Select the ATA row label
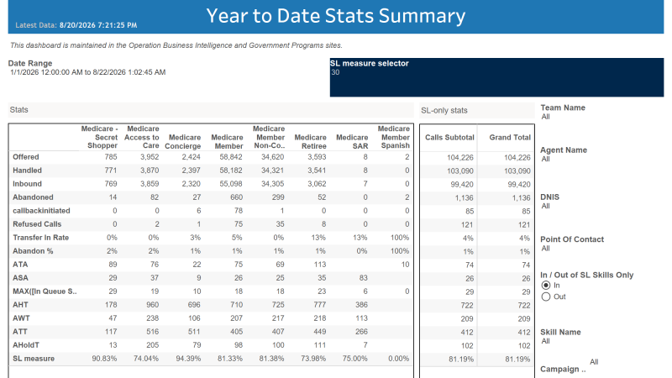Screen dimensions: 672x378 (20, 265)
